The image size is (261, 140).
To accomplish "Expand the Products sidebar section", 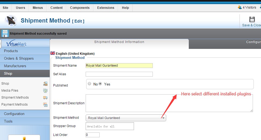I will 25,51.
